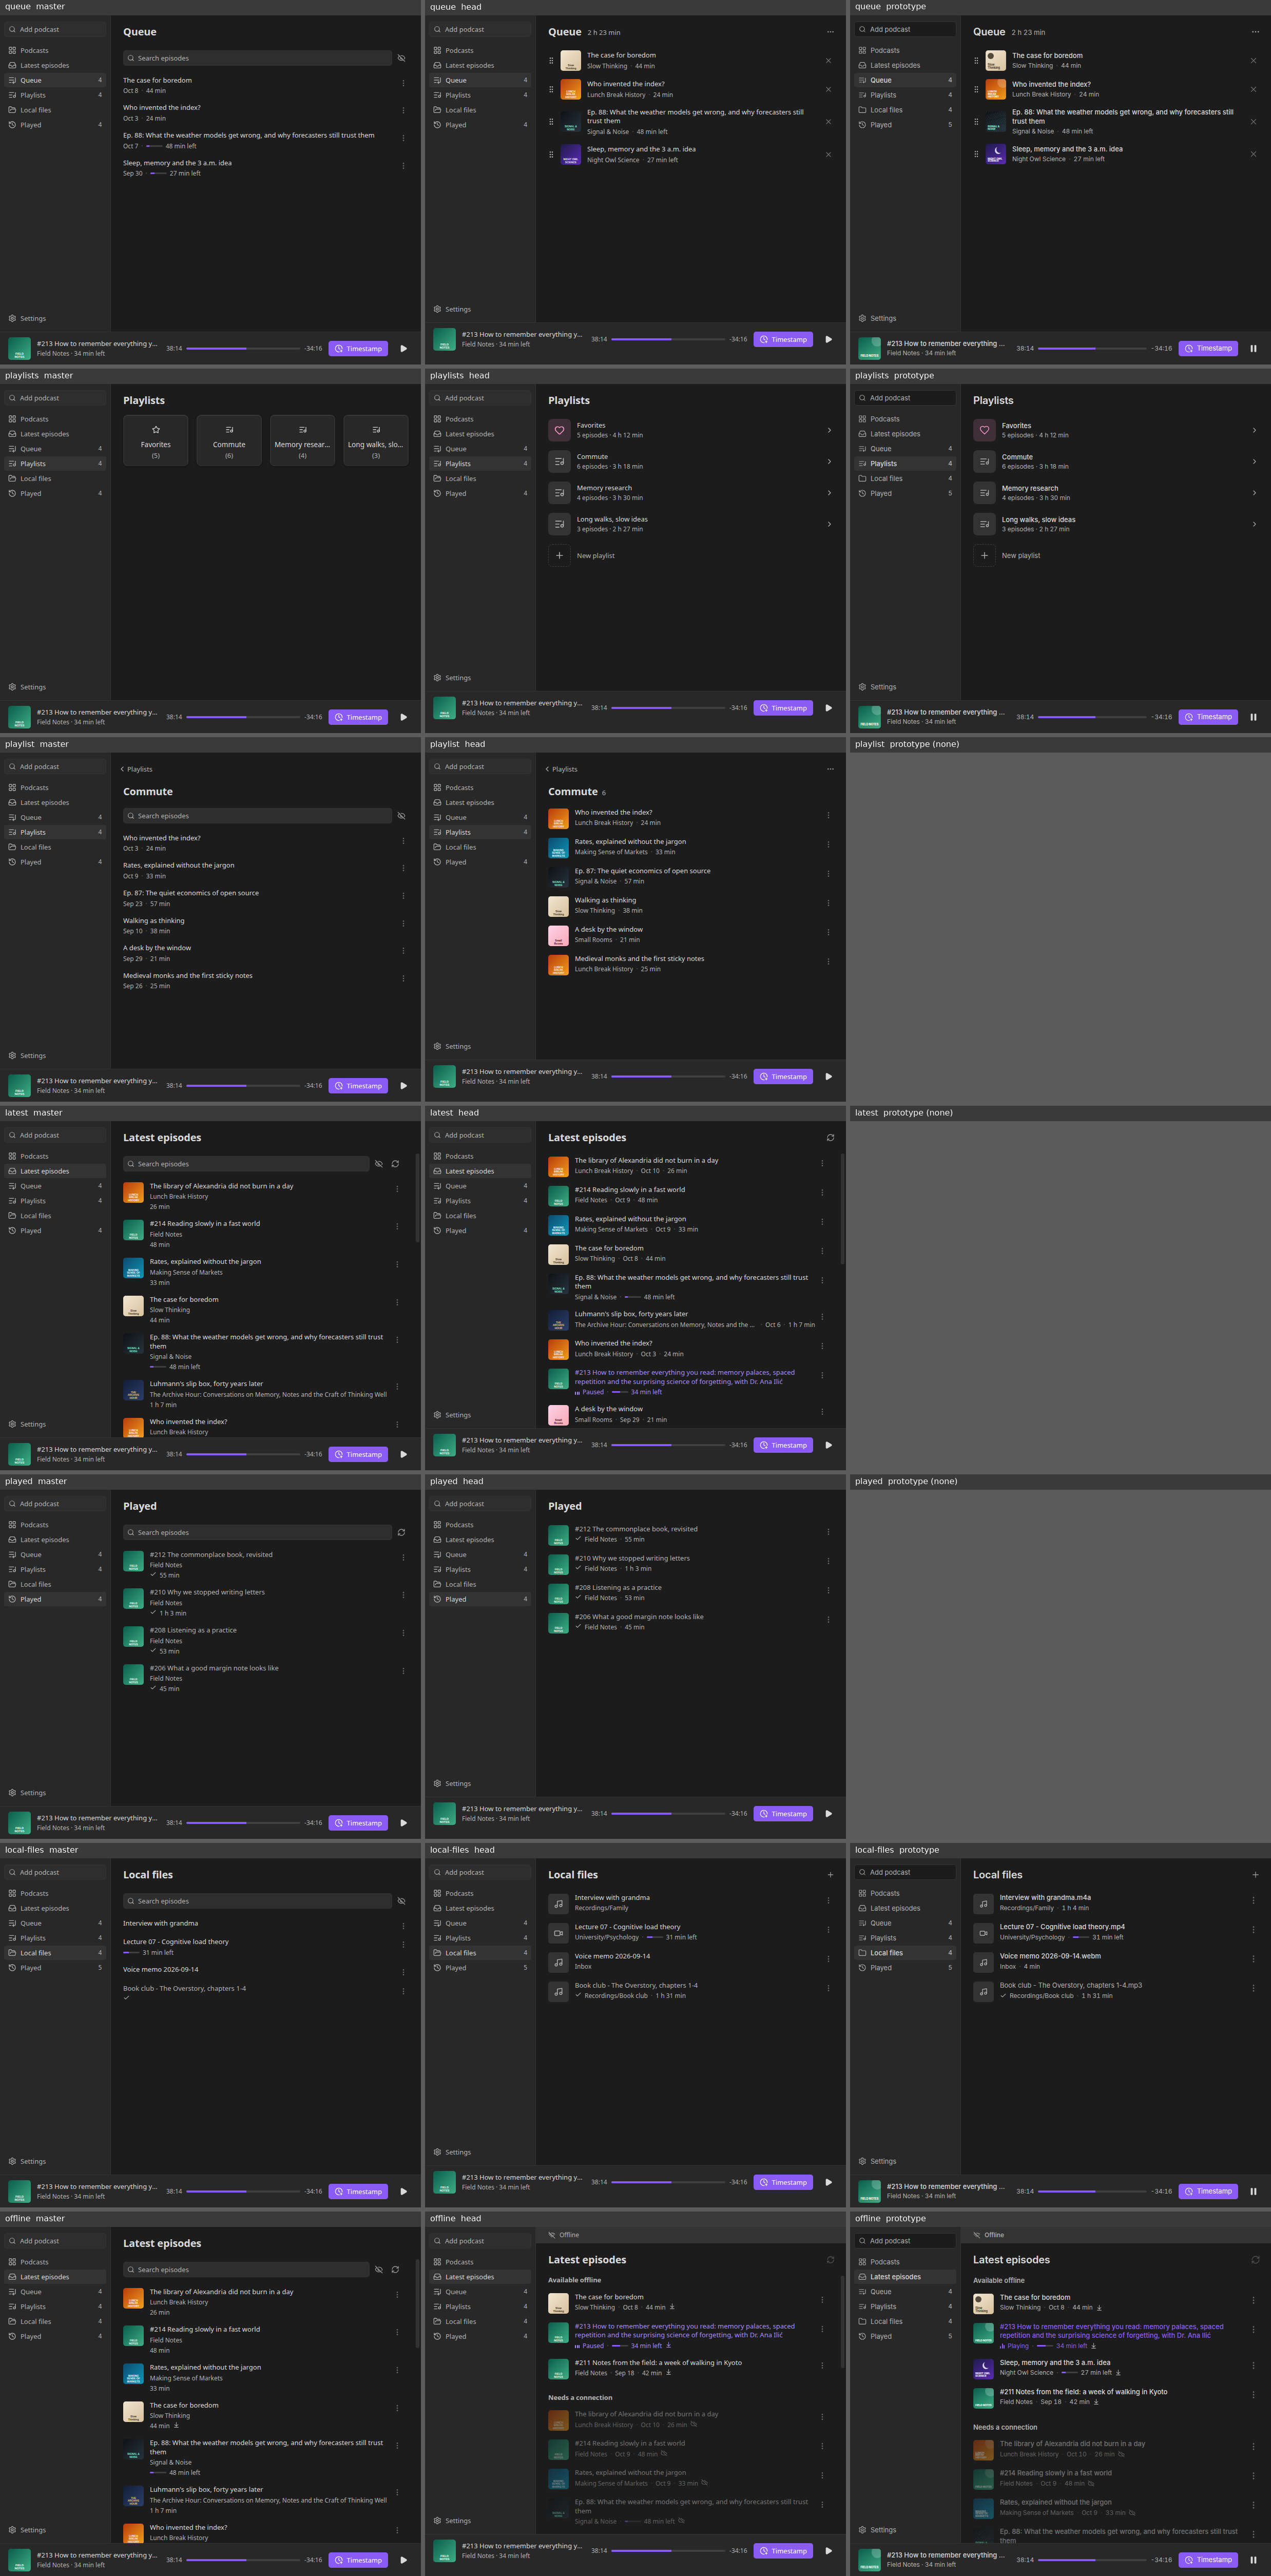Click refresh icon in latest head panel header
The height and width of the screenshot is (2576, 1271).
830,1137
